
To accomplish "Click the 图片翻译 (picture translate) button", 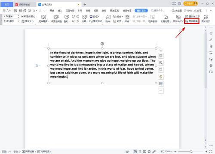I will point(192,21).
